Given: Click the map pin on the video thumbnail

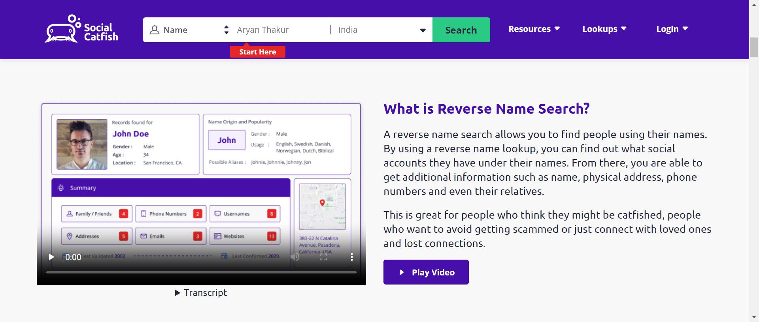Looking at the screenshot, I should click(322, 203).
